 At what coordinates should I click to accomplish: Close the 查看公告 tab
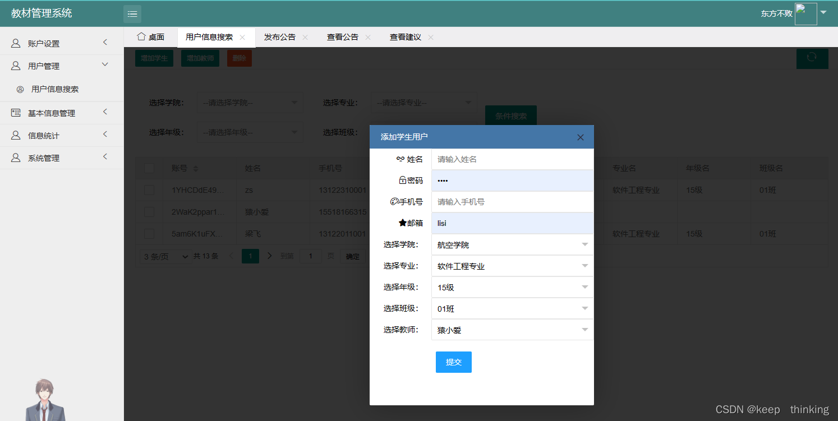[x=368, y=38]
